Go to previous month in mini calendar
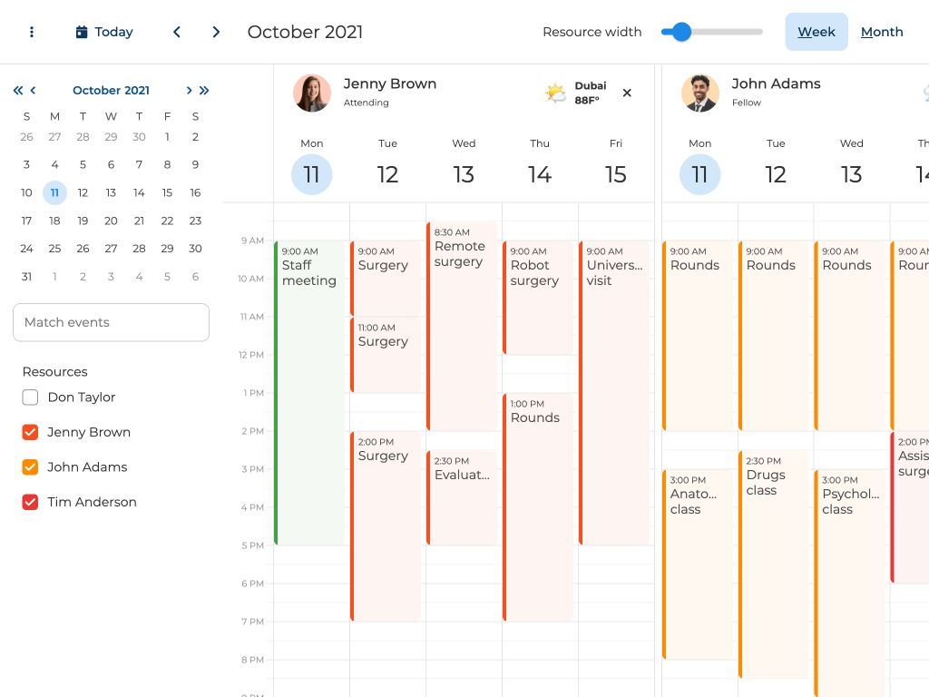This screenshot has width=929, height=697. [34, 90]
